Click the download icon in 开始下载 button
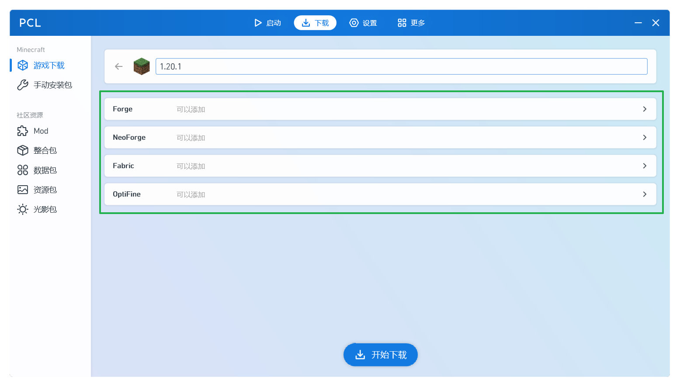The height and width of the screenshot is (387, 680). 360,355
